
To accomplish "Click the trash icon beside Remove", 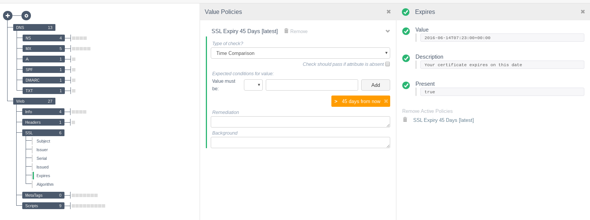I will [286, 31].
